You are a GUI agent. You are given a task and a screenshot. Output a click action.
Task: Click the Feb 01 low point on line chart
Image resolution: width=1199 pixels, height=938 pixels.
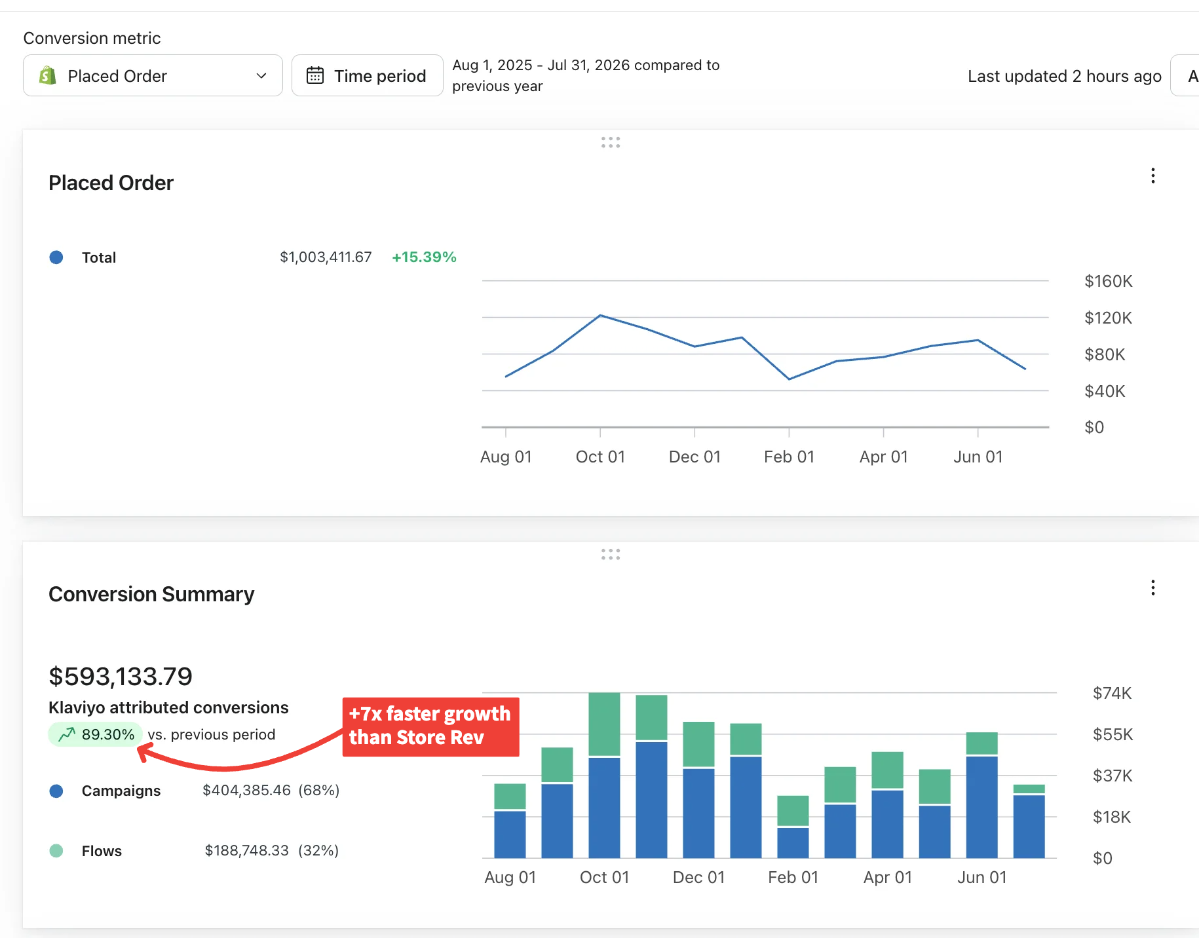pos(790,379)
